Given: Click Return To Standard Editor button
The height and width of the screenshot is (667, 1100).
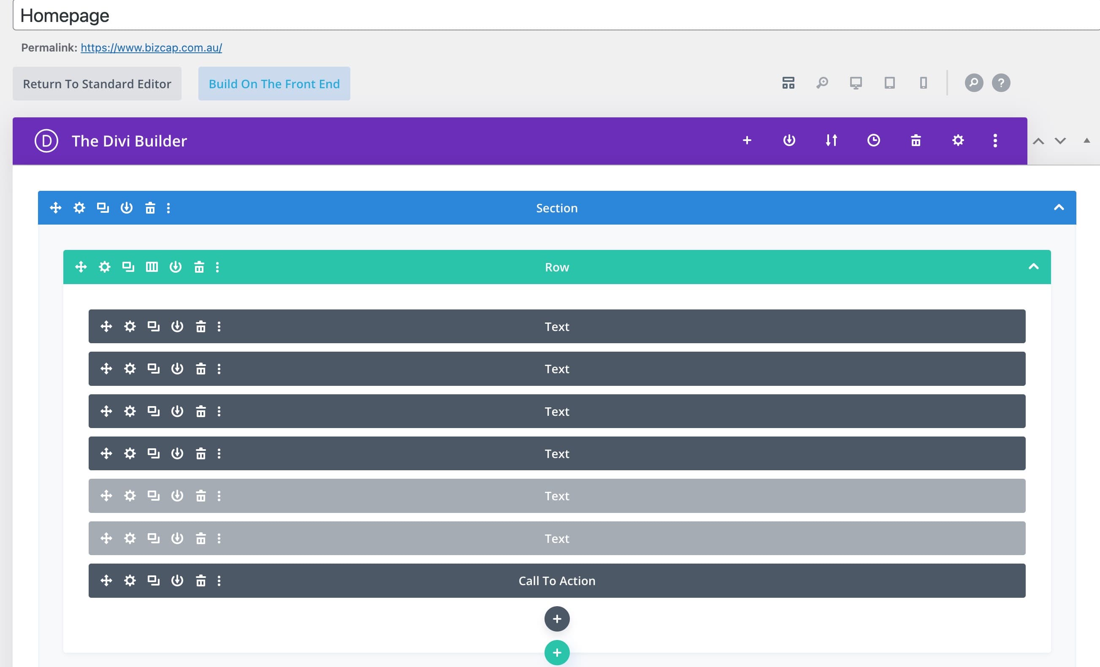Looking at the screenshot, I should click(x=97, y=84).
